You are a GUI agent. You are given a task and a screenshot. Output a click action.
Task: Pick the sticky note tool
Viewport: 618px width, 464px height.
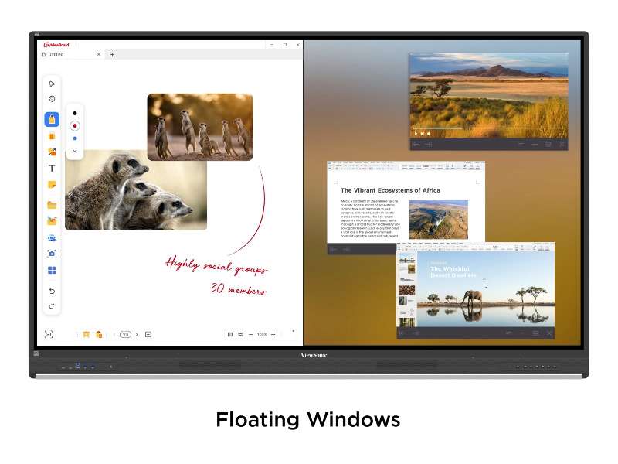point(52,185)
